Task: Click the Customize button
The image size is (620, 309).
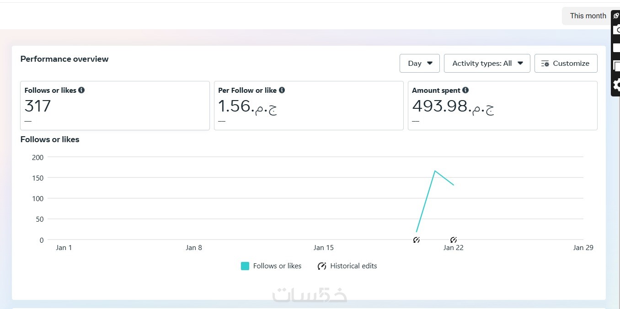Action: point(566,64)
